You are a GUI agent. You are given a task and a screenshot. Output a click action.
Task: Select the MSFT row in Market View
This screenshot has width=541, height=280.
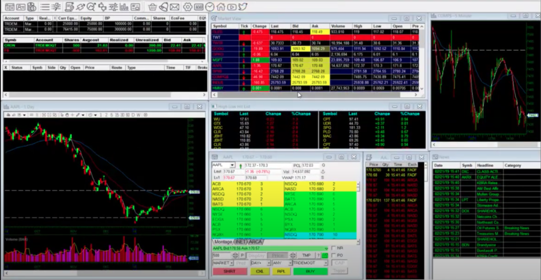tap(315, 60)
